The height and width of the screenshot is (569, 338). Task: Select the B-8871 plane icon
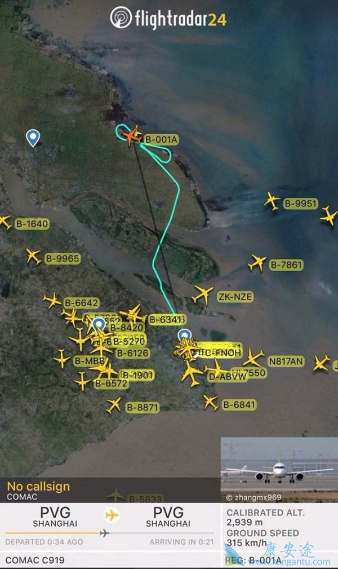click(x=114, y=405)
